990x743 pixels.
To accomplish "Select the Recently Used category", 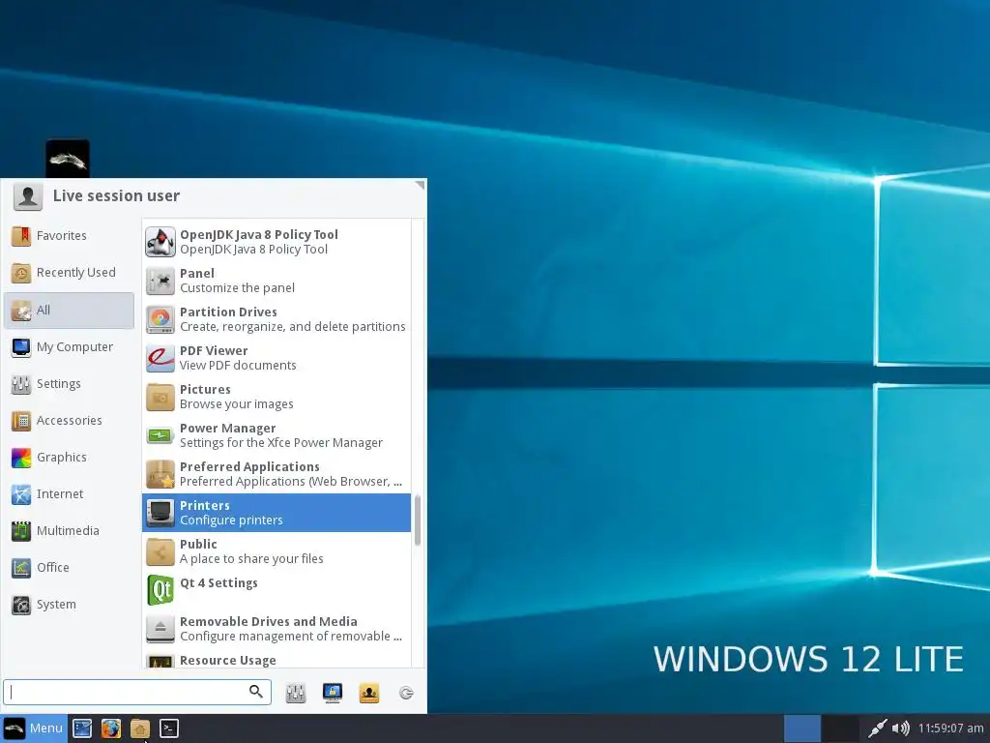I will point(69,273).
